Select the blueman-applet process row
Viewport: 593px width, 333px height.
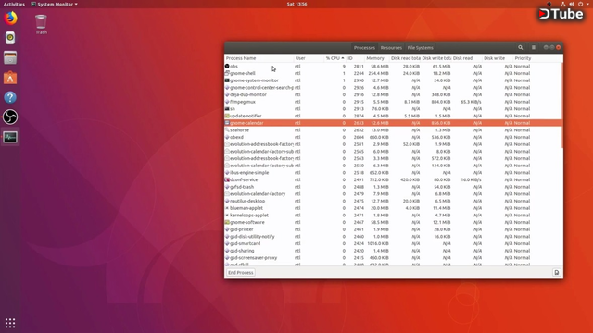click(x=393, y=208)
